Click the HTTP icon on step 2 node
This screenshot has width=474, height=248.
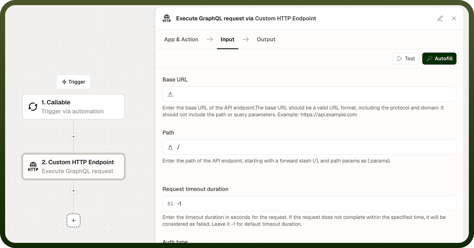pyautogui.click(x=33, y=167)
